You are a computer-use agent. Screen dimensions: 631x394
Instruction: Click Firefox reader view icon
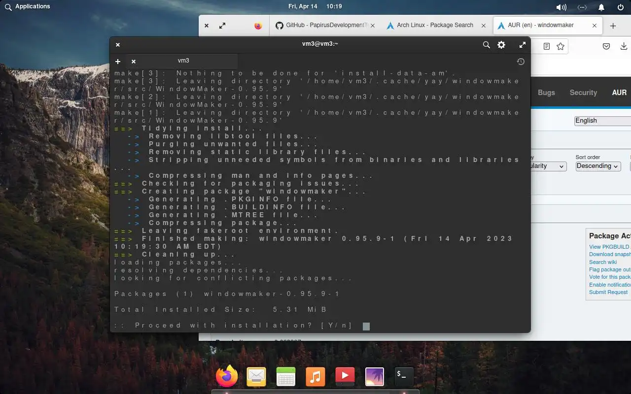click(547, 46)
